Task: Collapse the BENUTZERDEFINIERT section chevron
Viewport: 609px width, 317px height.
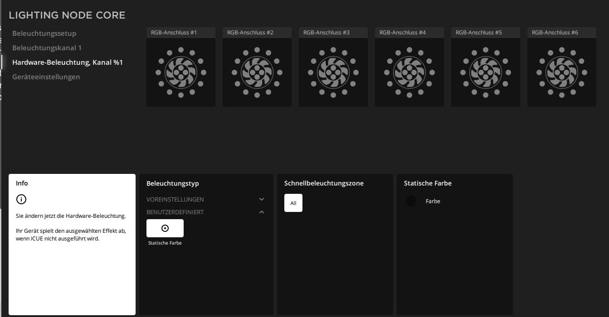Action: pyautogui.click(x=262, y=212)
